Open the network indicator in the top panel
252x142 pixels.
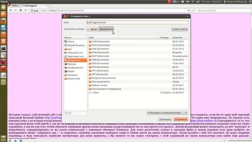click(193, 2)
